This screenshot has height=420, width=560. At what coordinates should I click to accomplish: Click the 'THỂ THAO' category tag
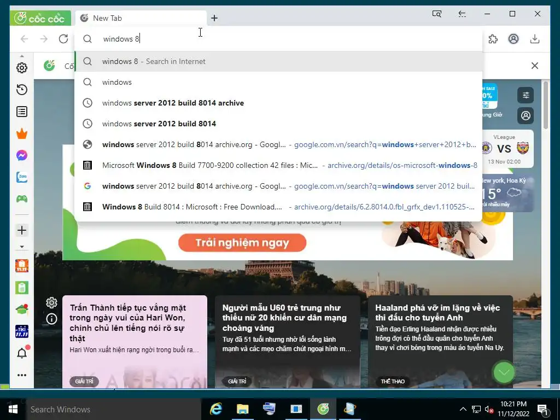pos(393,381)
